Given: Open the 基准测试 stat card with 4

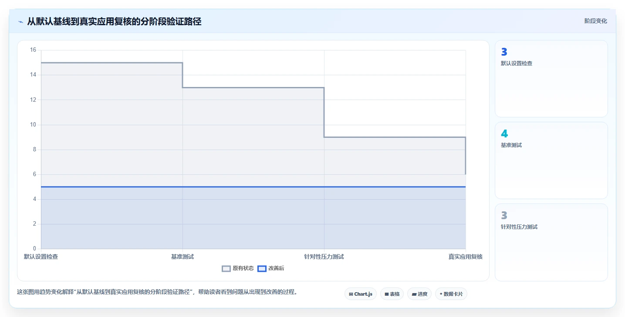Looking at the screenshot, I should coord(551,160).
